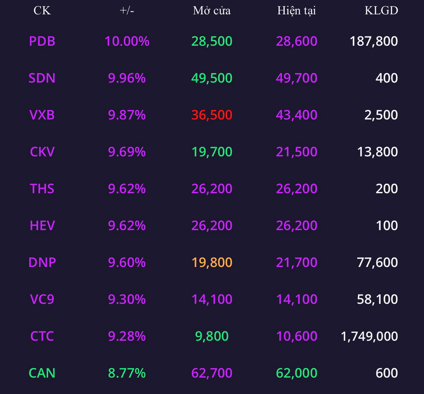
Task: Open the green CAN stock ticker
Action: (x=42, y=373)
